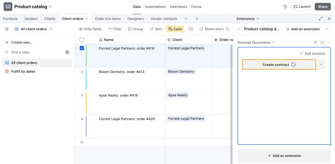335x164 pixels.
Task: Add a new row plus icon
Action: [82, 142]
